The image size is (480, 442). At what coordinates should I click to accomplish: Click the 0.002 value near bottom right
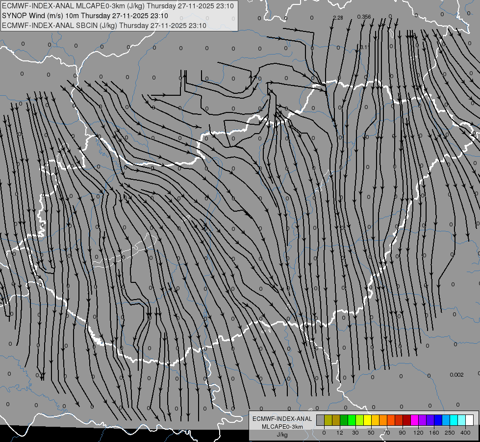pyautogui.click(x=457, y=375)
